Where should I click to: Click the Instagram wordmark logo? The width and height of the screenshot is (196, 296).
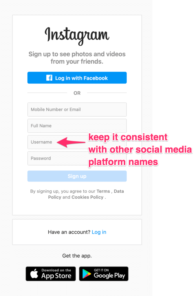click(77, 36)
